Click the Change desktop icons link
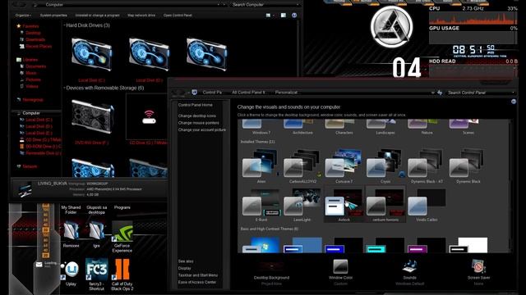The width and height of the screenshot is (526, 295). tap(197, 116)
